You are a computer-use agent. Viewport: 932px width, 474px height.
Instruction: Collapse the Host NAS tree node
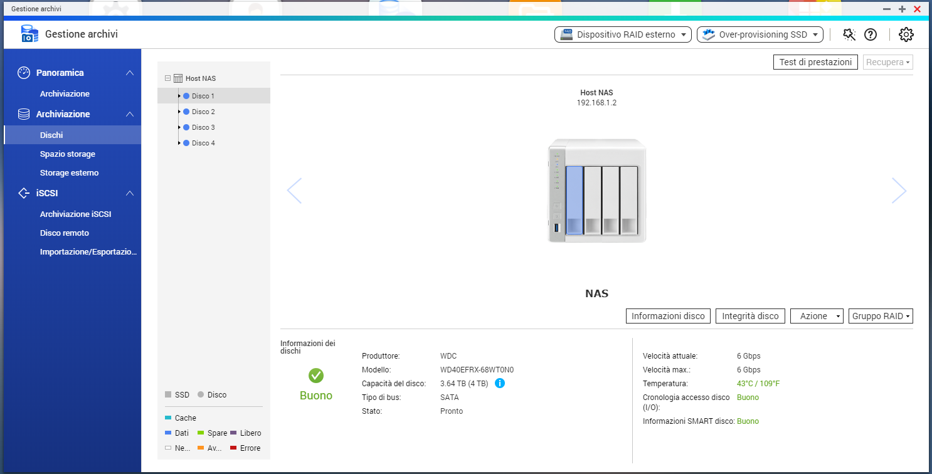point(167,78)
